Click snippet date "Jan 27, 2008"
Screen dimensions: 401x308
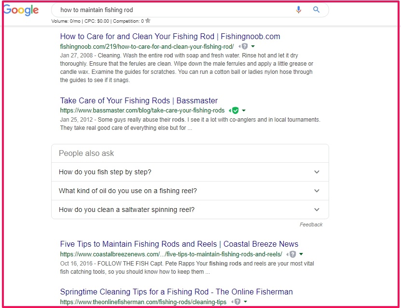pos(76,56)
